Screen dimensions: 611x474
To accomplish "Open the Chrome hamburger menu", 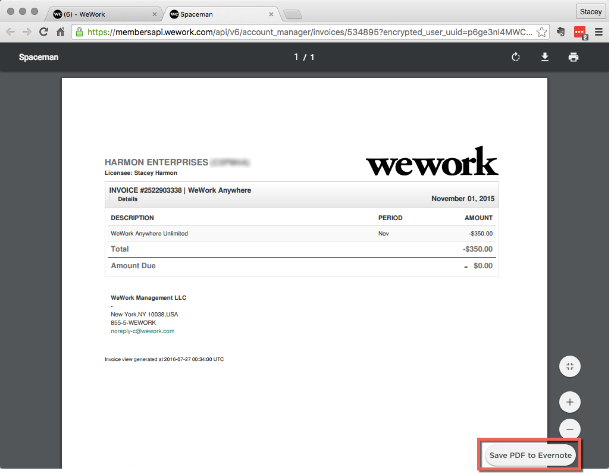I will coord(599,32).
